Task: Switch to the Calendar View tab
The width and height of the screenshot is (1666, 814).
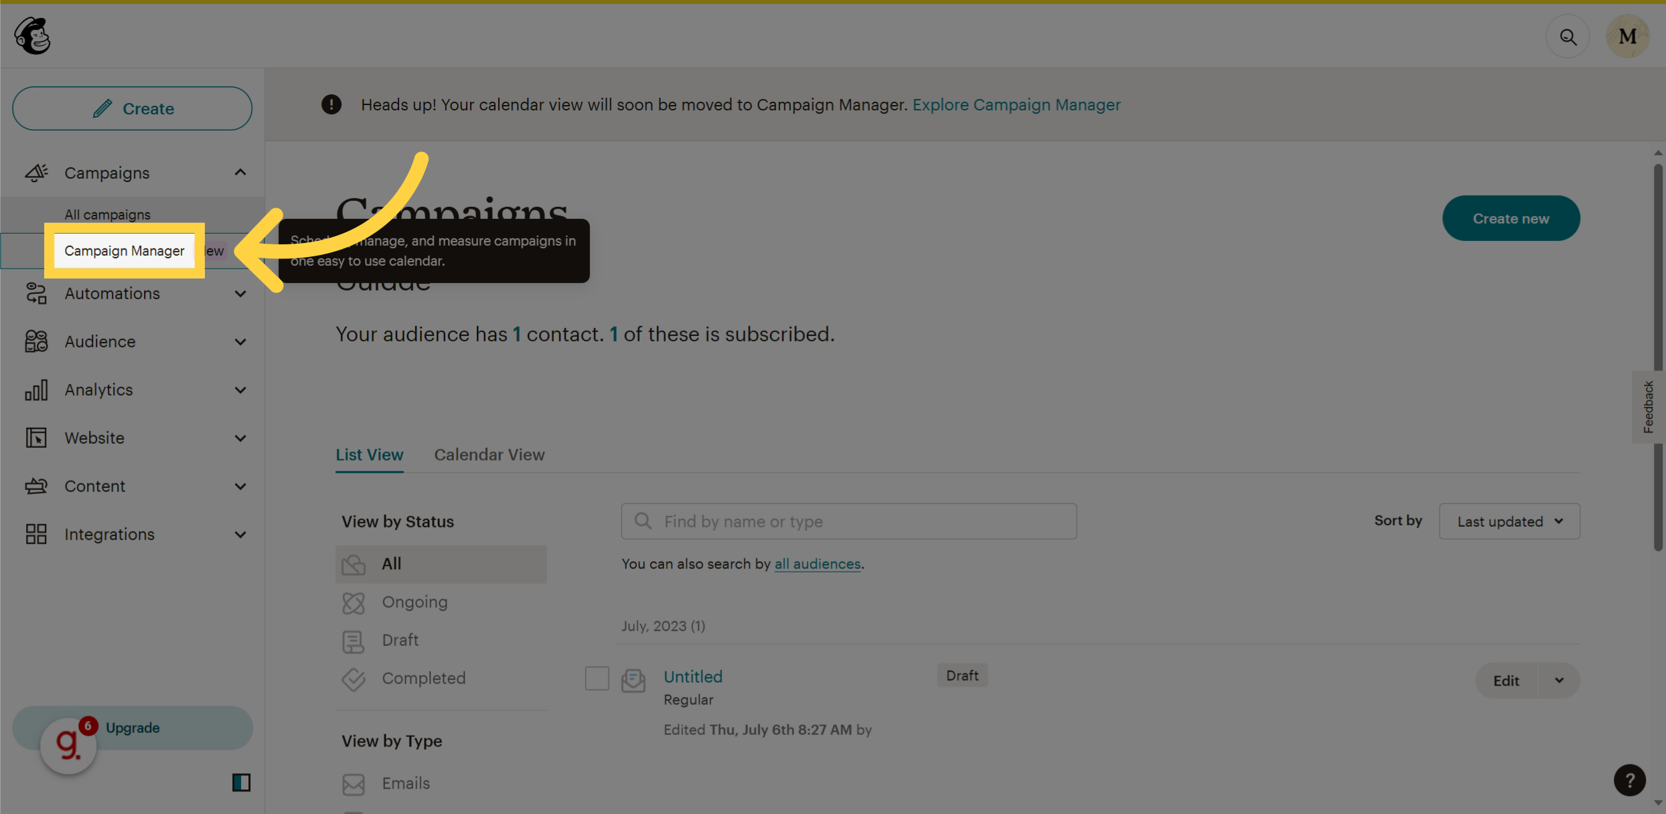Action: 489,455
